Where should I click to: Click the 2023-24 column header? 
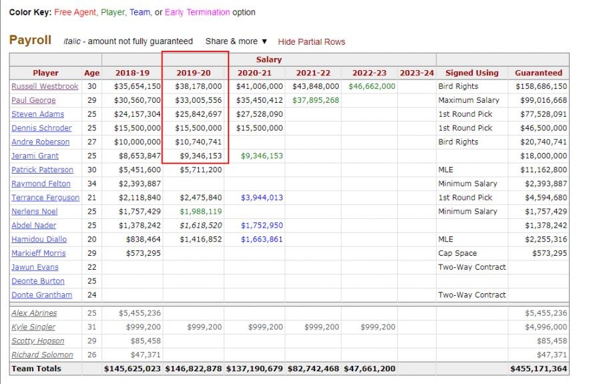[417, 73]
